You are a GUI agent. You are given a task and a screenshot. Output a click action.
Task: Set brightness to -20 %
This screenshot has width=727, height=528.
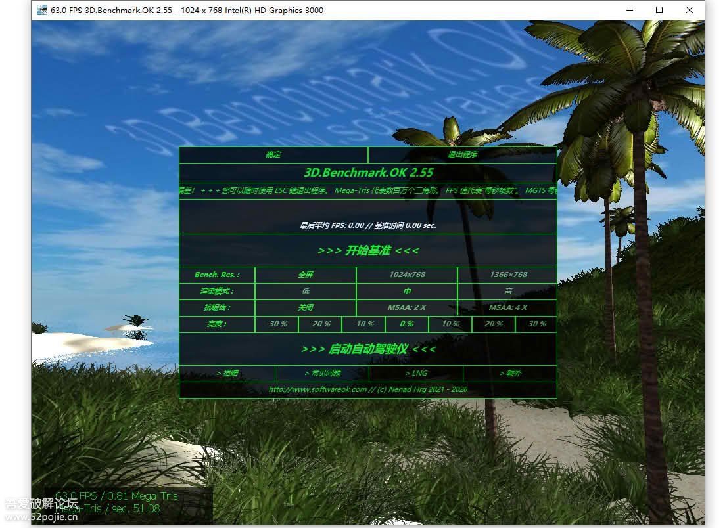coord(320,324)
